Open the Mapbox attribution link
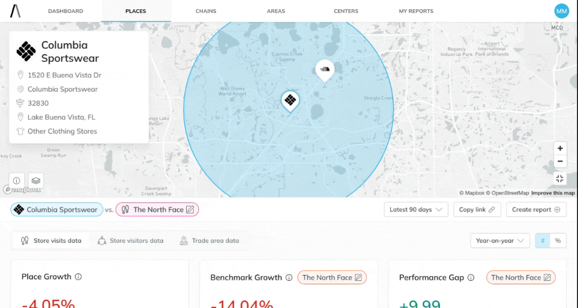Screen dimensions: 578x308 coord(472,193)
